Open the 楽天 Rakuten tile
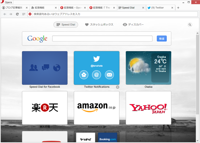The height and width of the screenshot is (143, 200). [x=45, y=108]
